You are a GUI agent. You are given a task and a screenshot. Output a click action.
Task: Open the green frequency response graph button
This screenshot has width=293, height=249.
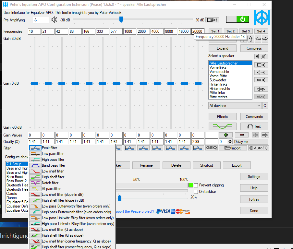222,126
